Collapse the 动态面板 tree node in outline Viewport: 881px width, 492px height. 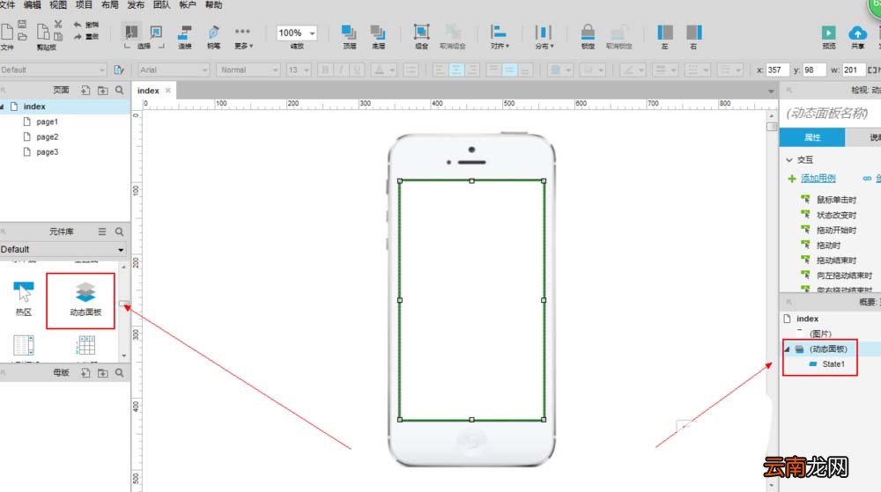click(787, 349)
